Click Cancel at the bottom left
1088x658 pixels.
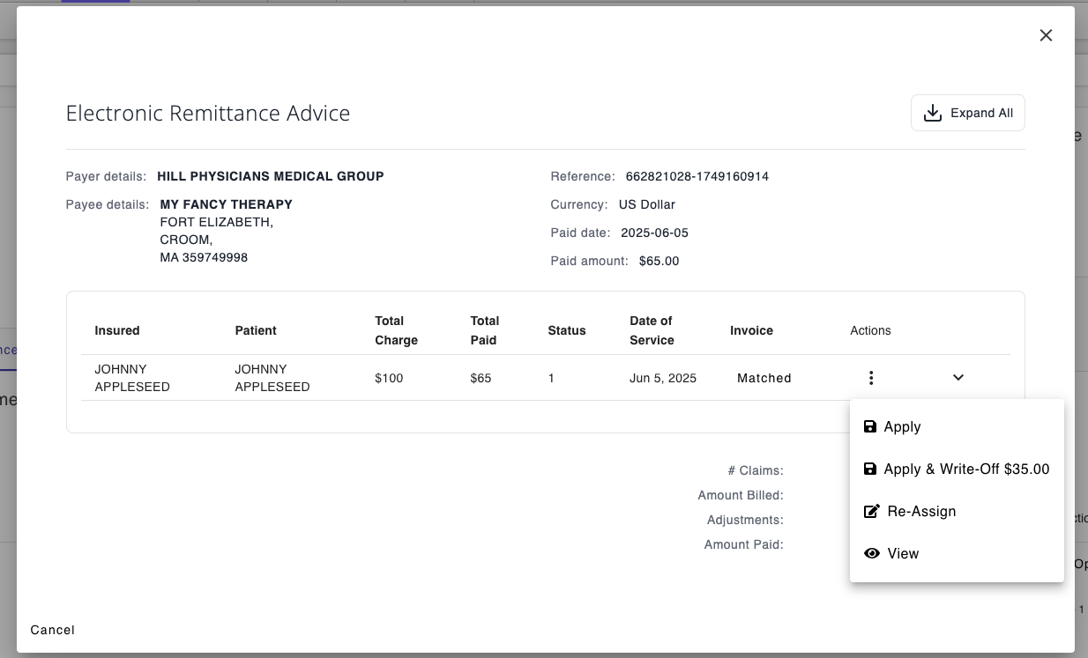point(53,630)
